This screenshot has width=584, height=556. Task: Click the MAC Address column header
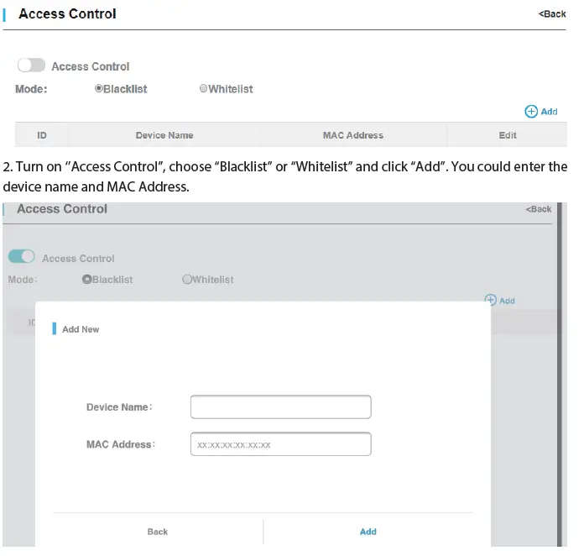click(x=352, y=135)
